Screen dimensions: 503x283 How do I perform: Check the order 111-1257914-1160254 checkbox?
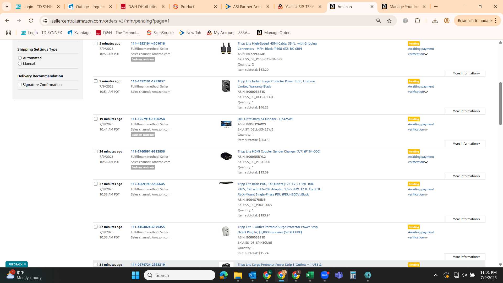(x=96, y=119)
